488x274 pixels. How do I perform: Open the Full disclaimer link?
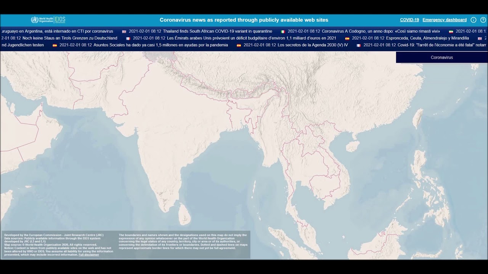(x=89, y=255)
